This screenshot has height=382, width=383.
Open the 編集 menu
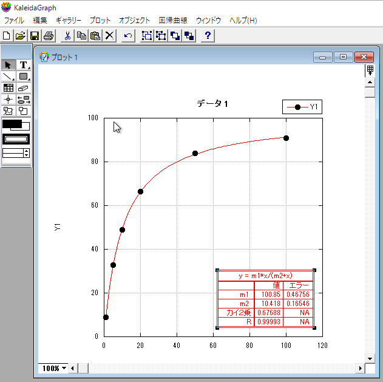pyautogui.click(x=40, y=20)
